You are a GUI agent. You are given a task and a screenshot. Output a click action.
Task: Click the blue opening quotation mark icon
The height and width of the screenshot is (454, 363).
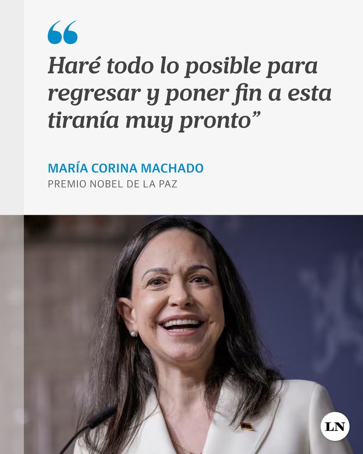[63, 32]
